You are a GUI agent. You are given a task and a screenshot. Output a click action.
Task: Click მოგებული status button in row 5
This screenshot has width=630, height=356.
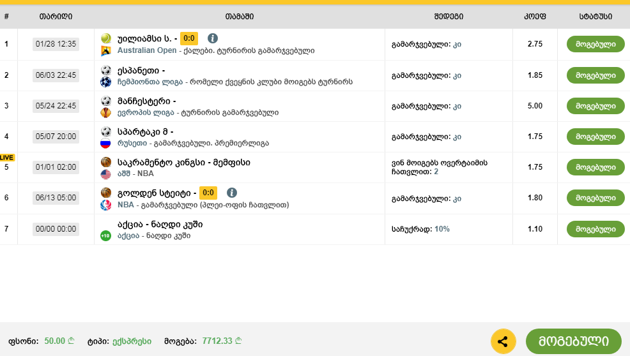pyautogui.click(x=595, y=167)
